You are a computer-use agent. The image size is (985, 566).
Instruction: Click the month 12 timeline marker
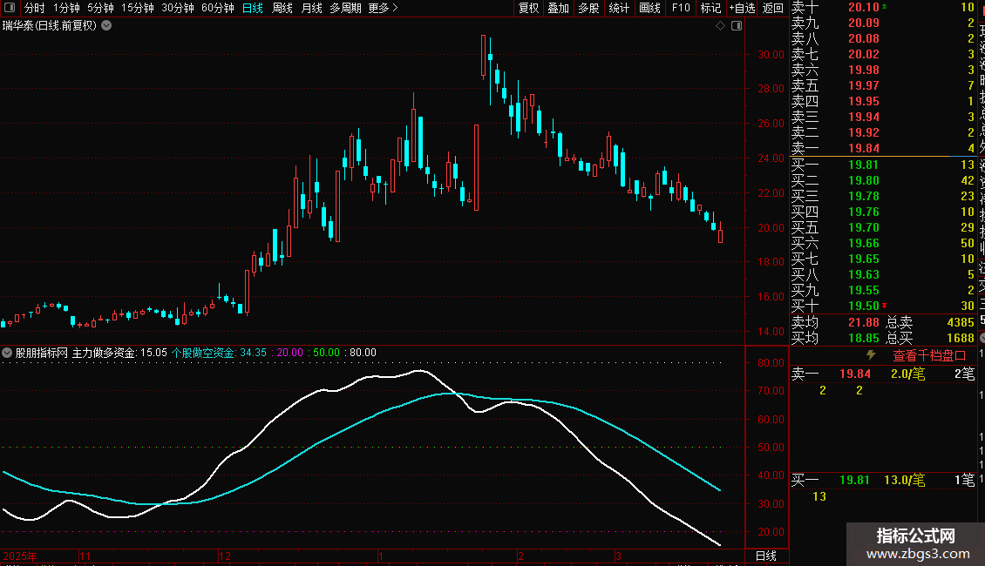225,556
